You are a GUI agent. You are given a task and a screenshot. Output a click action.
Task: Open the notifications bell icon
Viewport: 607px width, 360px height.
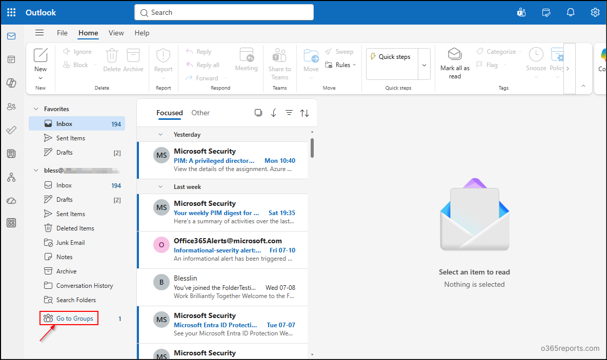click(x=570, y=12)
